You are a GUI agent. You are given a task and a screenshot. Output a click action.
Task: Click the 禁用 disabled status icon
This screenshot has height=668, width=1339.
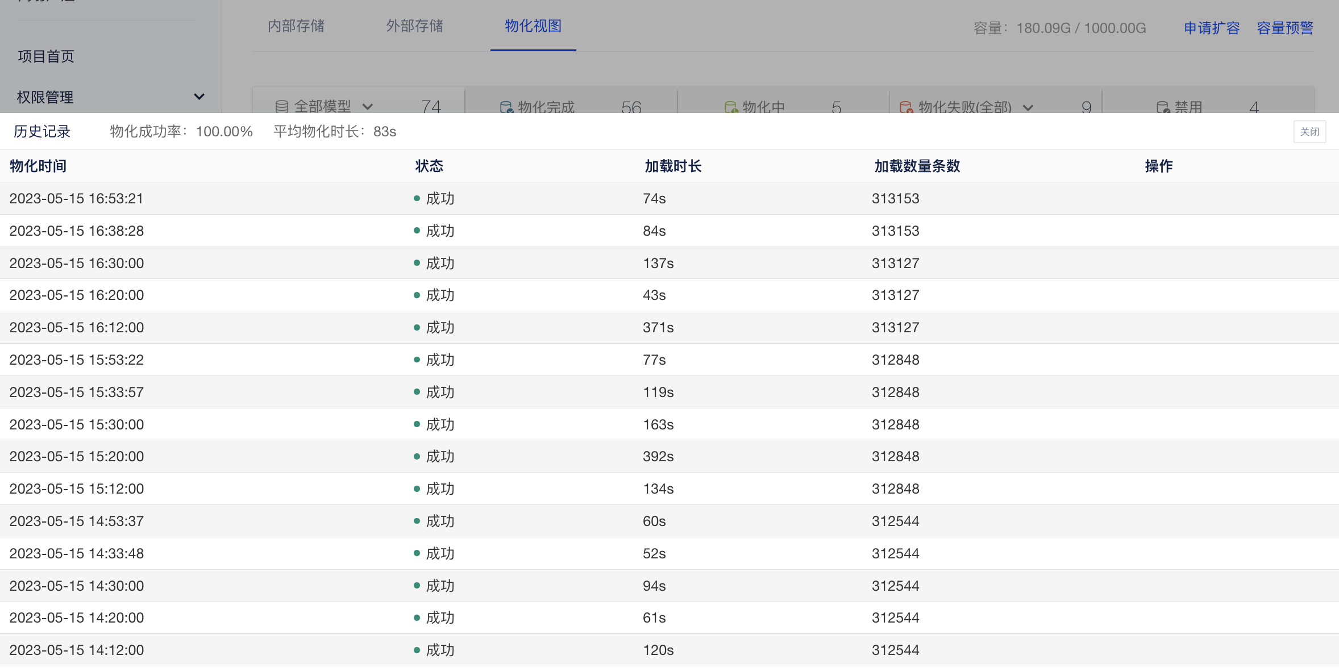[x=1162, y=107]
